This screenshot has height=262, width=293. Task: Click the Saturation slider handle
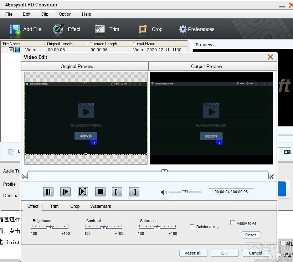(x=158, y=227)
